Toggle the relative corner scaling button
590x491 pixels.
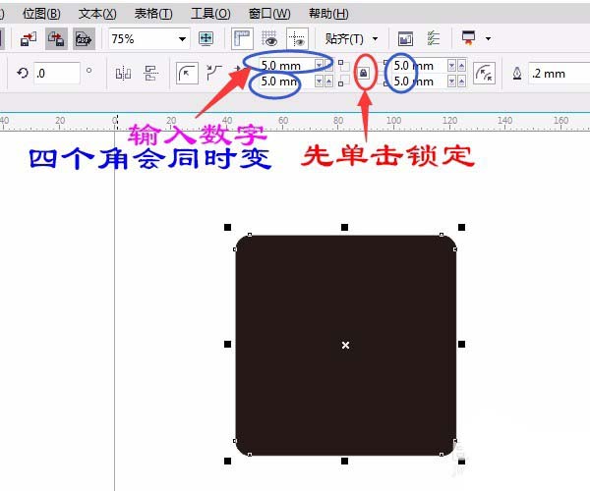pyautogui.click(x=484, y=74)
